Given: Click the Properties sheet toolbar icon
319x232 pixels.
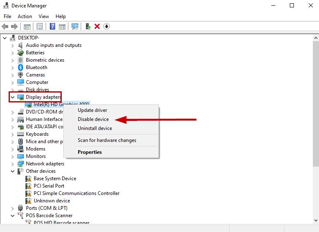Looking at the screenshot, I should 40,26.
